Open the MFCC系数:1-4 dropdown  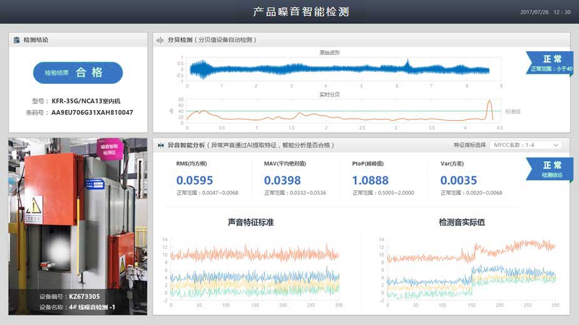click(x=525, y=145)
